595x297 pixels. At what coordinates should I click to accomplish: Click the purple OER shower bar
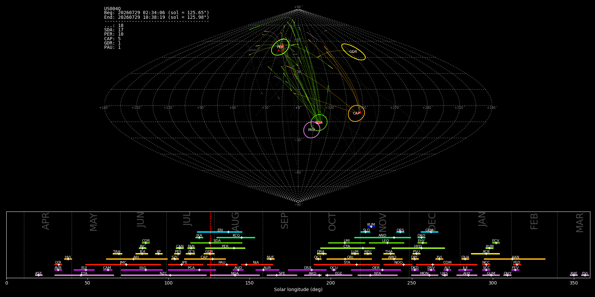pos(376,270)
